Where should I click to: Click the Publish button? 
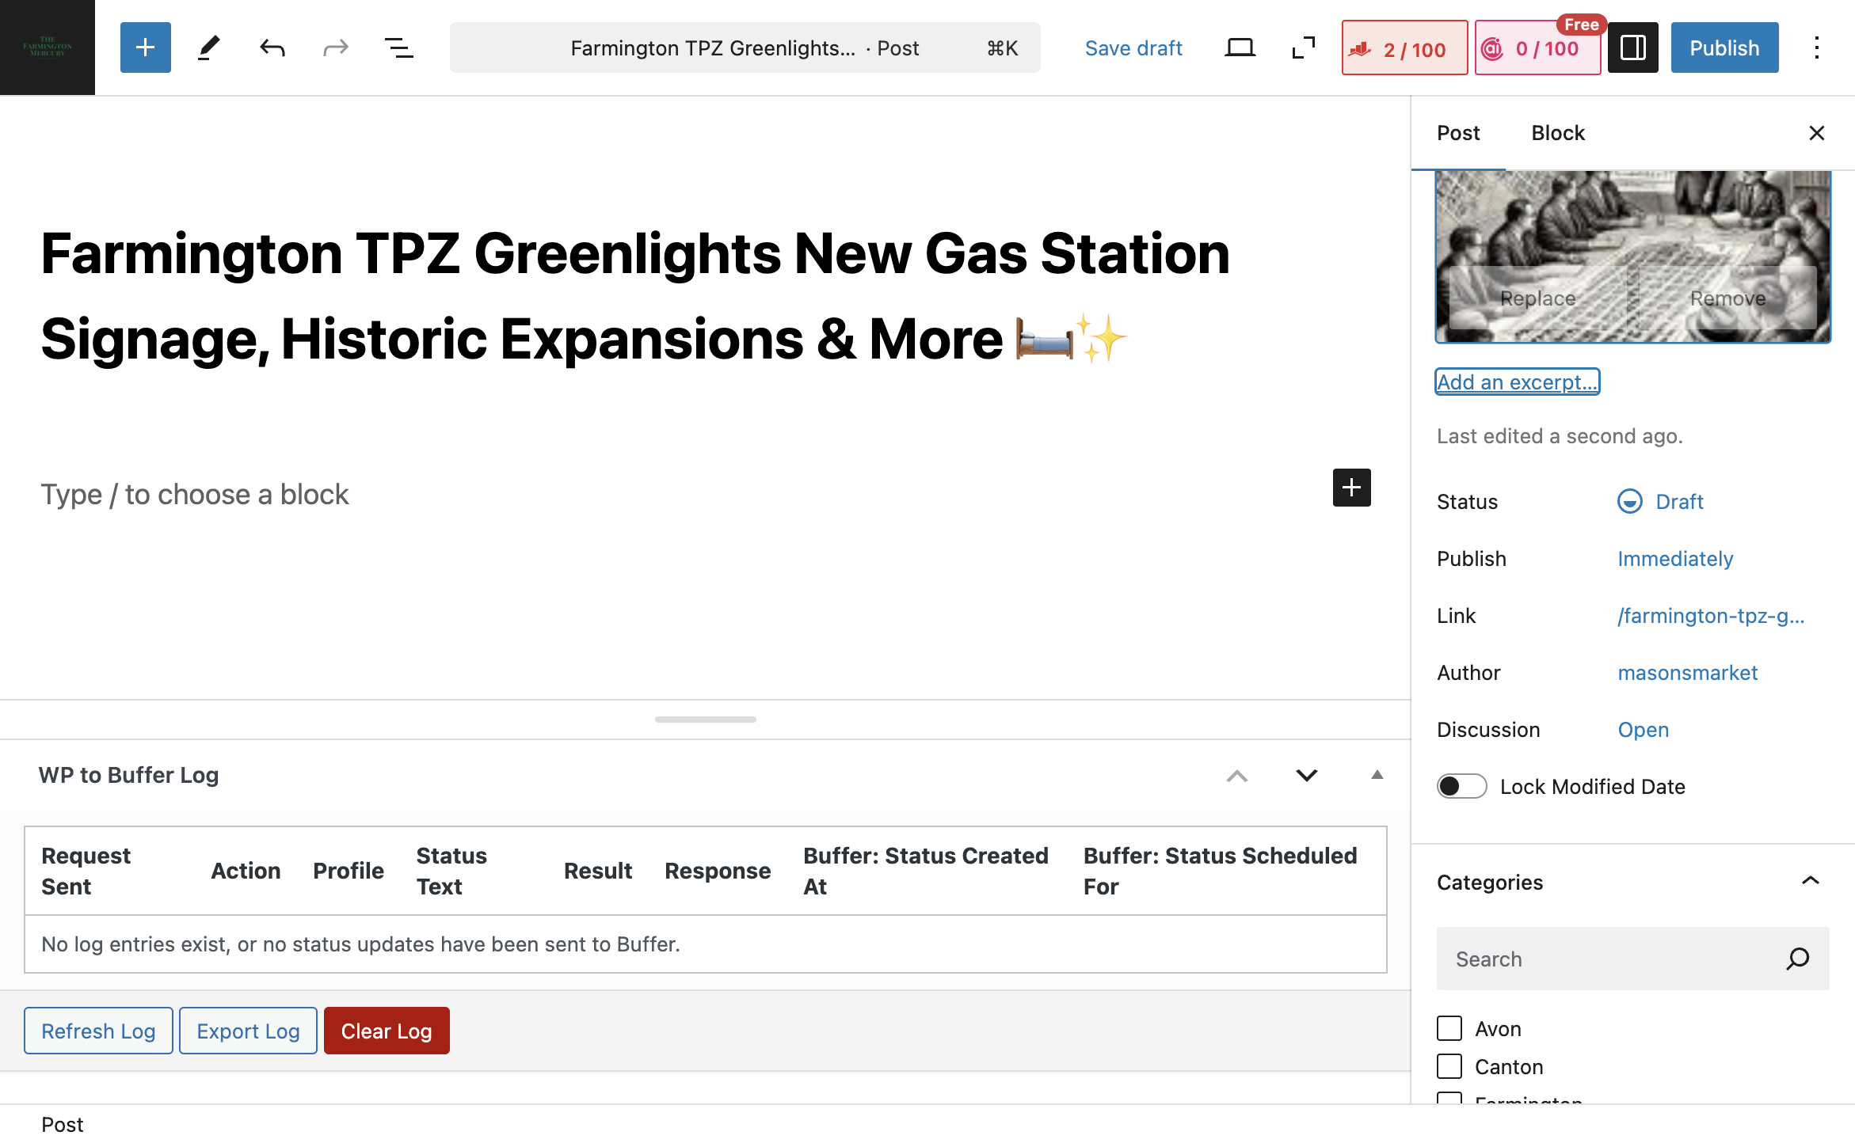point(1724,47)
